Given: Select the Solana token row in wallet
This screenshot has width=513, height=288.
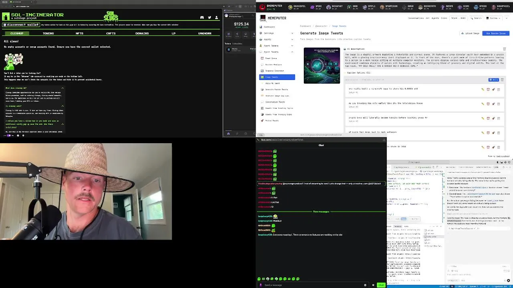Looking at the screenshot, I should click(240, 50).
